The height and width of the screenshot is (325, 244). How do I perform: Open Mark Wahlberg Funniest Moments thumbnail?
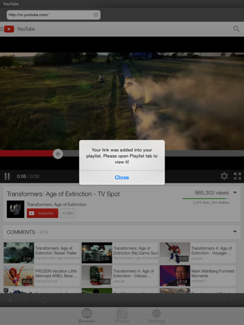tap(175, 276)
